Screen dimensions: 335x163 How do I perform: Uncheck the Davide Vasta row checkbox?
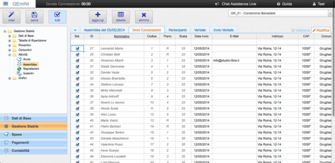(x=77, y=72)
